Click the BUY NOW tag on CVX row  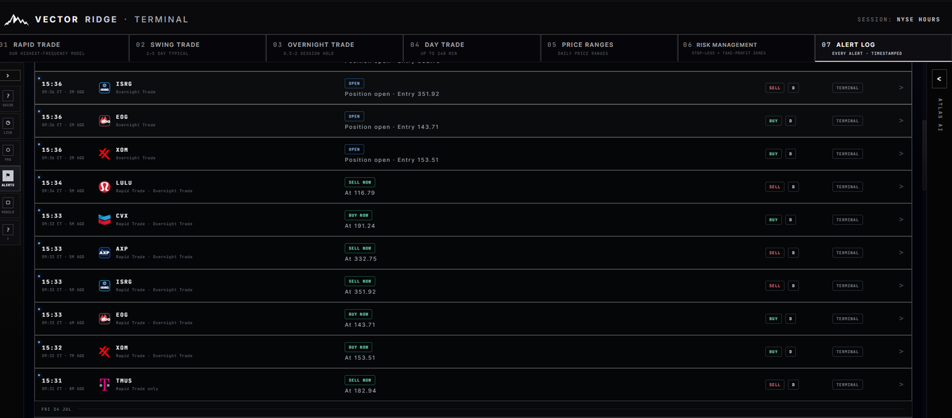(358, 215)
